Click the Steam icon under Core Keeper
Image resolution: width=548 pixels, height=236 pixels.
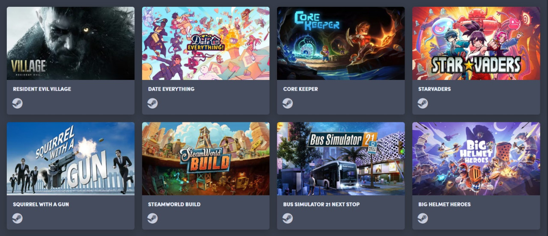click(x=288, y=103)
